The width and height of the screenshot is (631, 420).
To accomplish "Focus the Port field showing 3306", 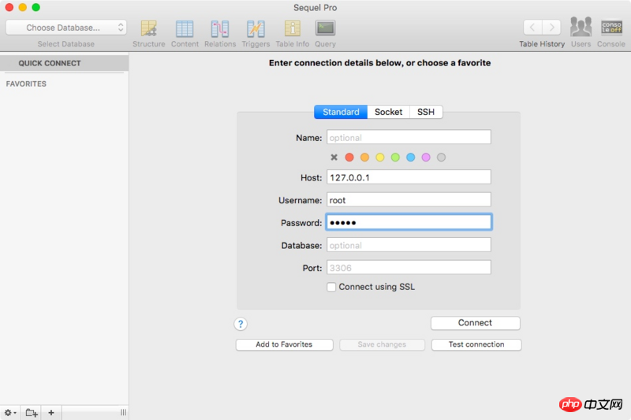I will (409, 267).
